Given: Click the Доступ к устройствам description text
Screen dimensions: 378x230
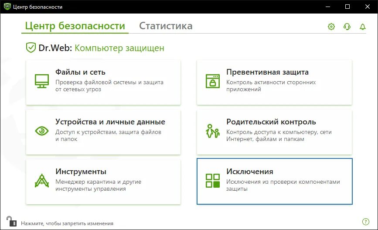Looking at the screenshot, I should point(108,135).
